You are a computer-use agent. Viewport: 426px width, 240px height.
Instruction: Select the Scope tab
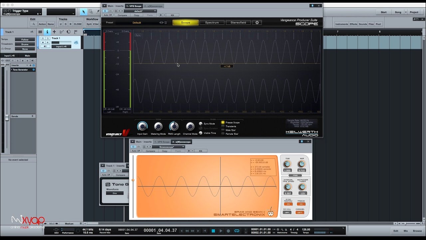click(x=186, y=23)
